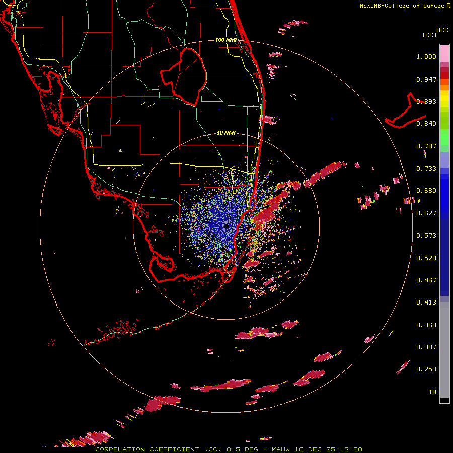Click the 0.840 color scale value

(x=426, y=124)
